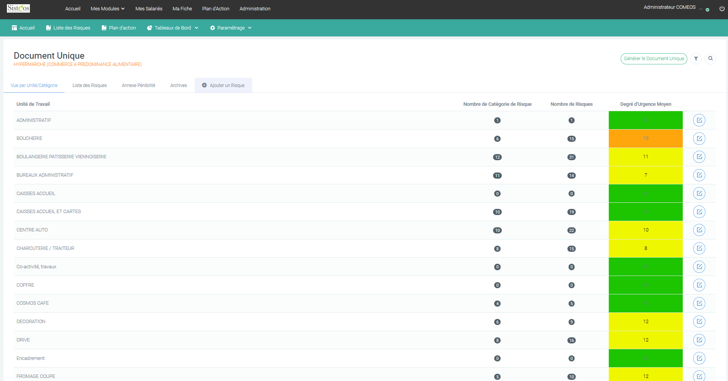The image size is (728, 381).
Task: Click Générer le Document Unique button
Action: 654,59
